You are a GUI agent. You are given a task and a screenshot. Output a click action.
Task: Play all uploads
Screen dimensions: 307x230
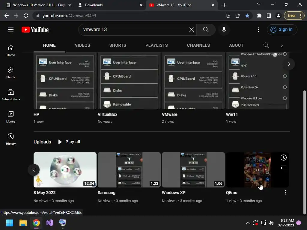[x=69, y=142]
